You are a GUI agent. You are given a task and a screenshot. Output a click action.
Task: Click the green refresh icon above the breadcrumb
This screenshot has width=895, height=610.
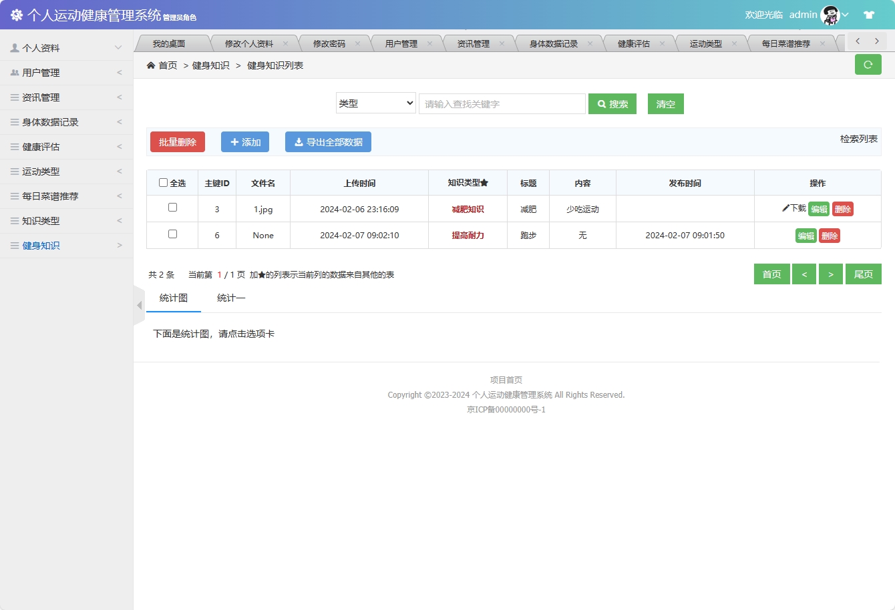coord(868,64)
